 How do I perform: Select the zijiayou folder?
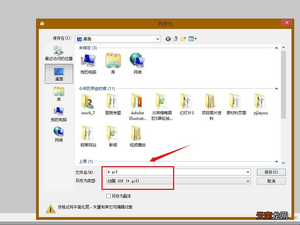click(261, 104)
